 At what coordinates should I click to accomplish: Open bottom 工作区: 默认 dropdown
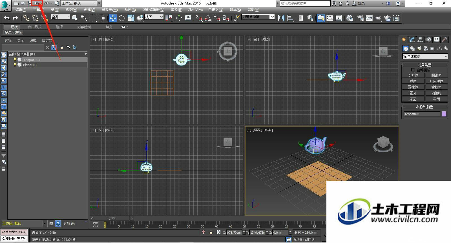coord(24,224)
